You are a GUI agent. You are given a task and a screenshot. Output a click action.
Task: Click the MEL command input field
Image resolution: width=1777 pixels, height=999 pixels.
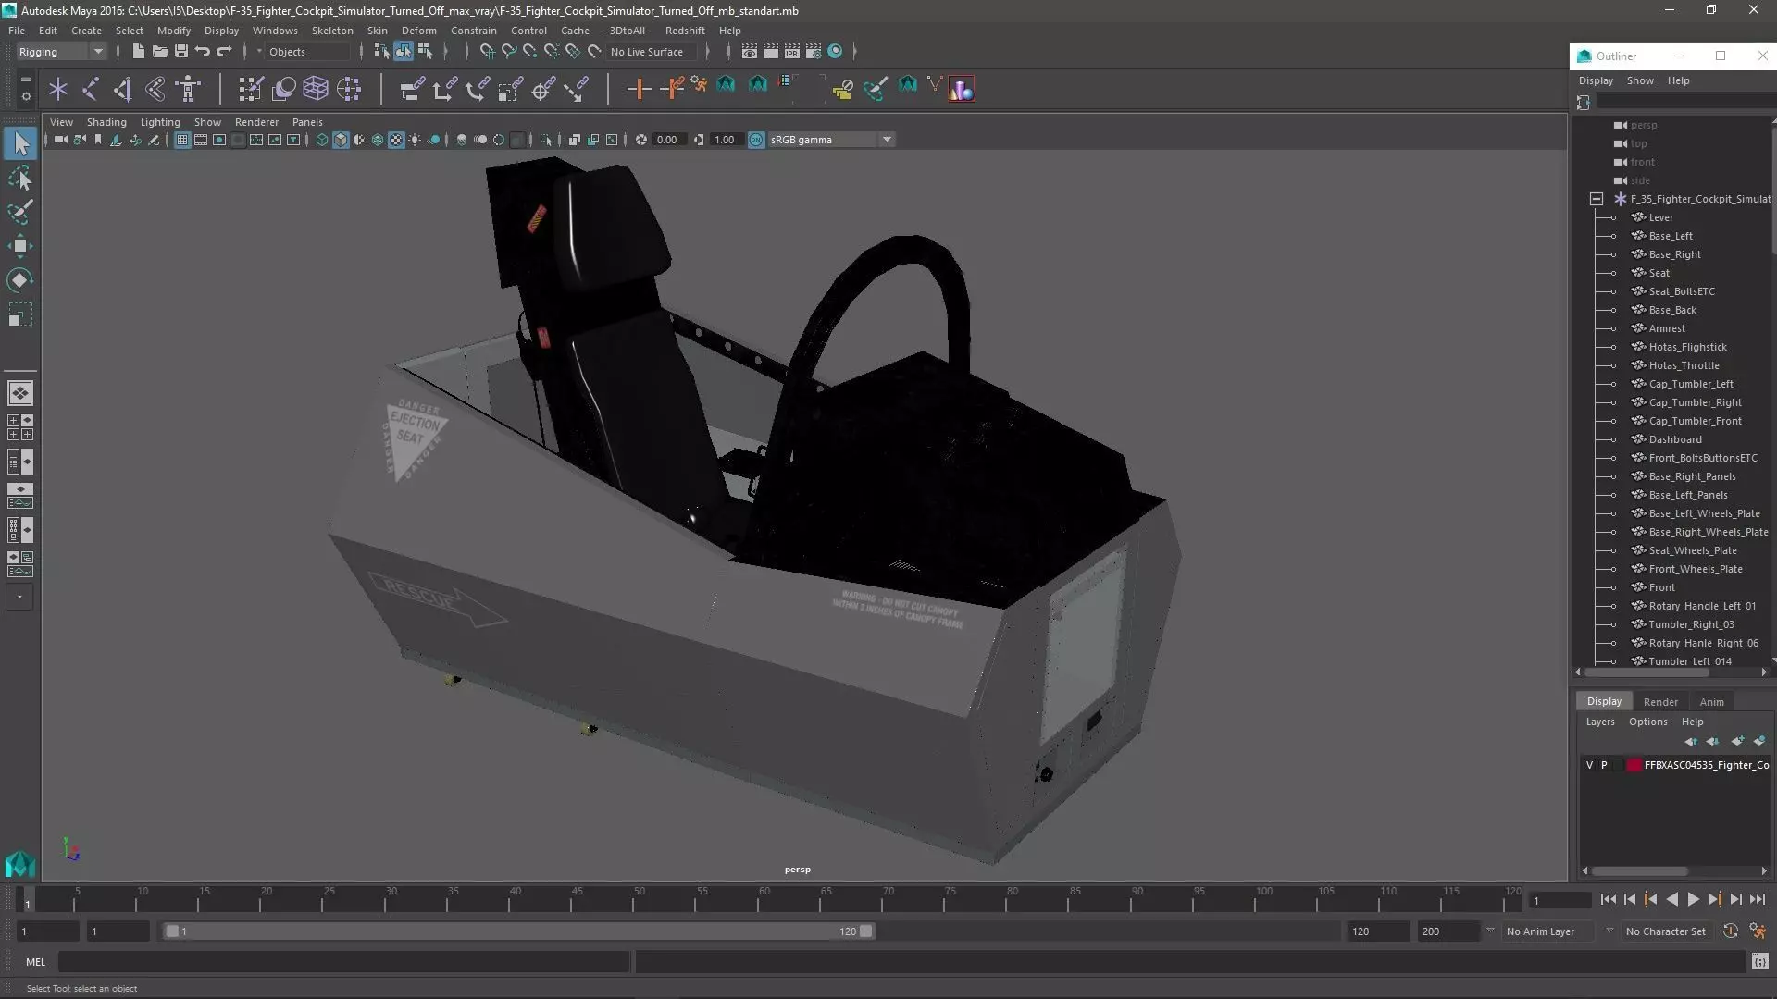point(343,962)
